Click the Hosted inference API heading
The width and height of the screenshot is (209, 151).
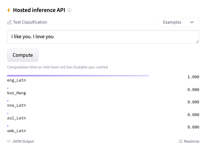(39, 10)
